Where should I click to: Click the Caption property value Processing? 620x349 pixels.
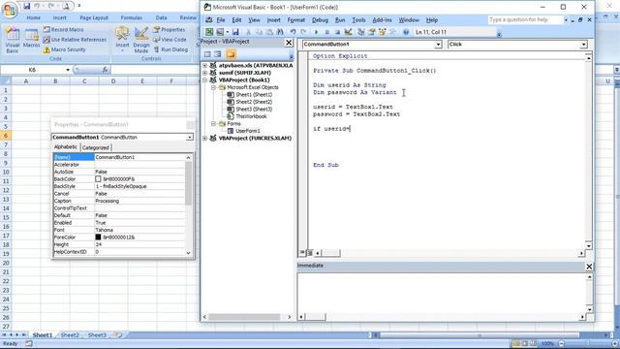pyautogui.click(x=108, y=201)
